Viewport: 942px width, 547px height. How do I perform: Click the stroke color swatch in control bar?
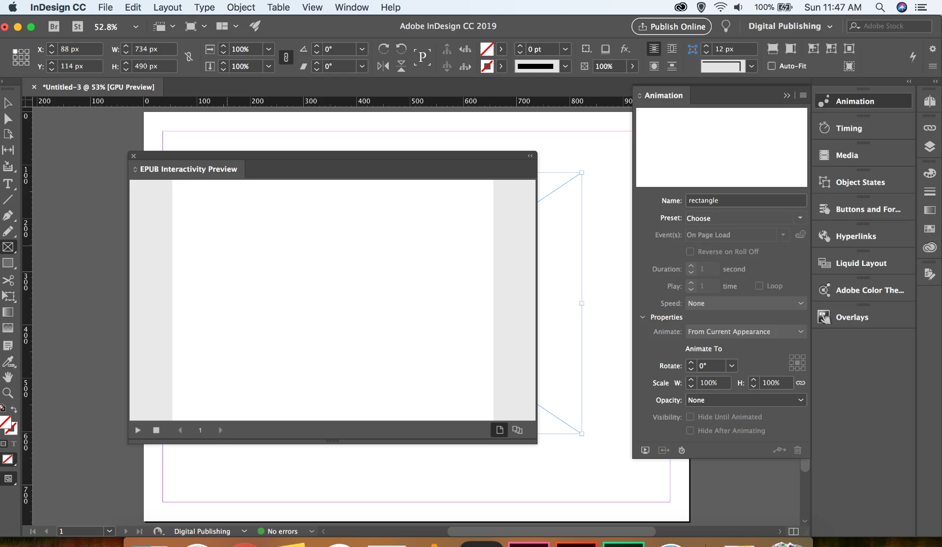[487, 66]
